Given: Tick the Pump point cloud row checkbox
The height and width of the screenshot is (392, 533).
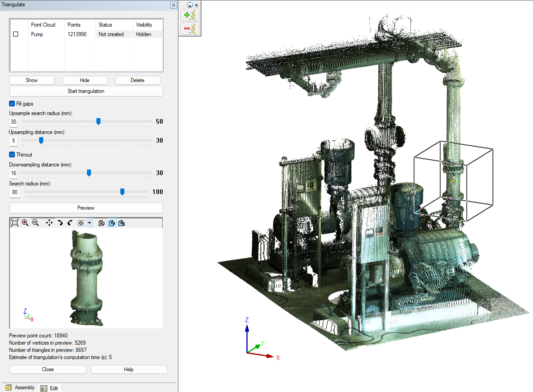Looking at the screenshot, I should pyautogui.click(x=16, y=34).
